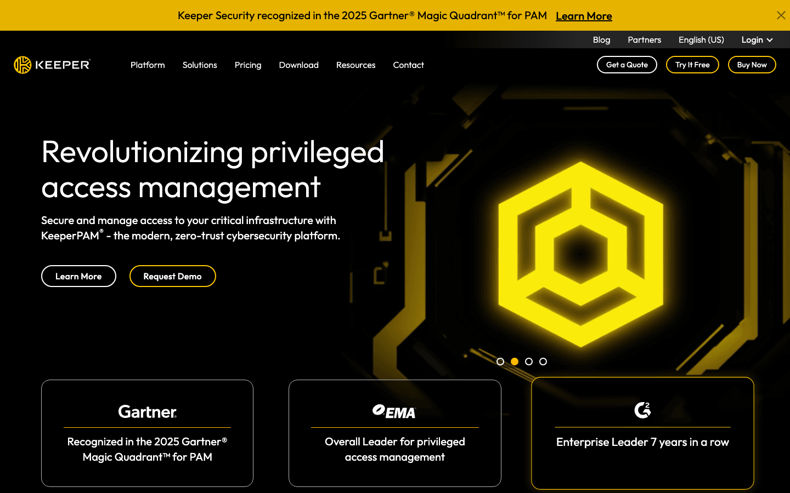Image resolution: width=790 pixels, height=493 pixels.
Task: Visit the Blog page
Action: tap(601, 39)
